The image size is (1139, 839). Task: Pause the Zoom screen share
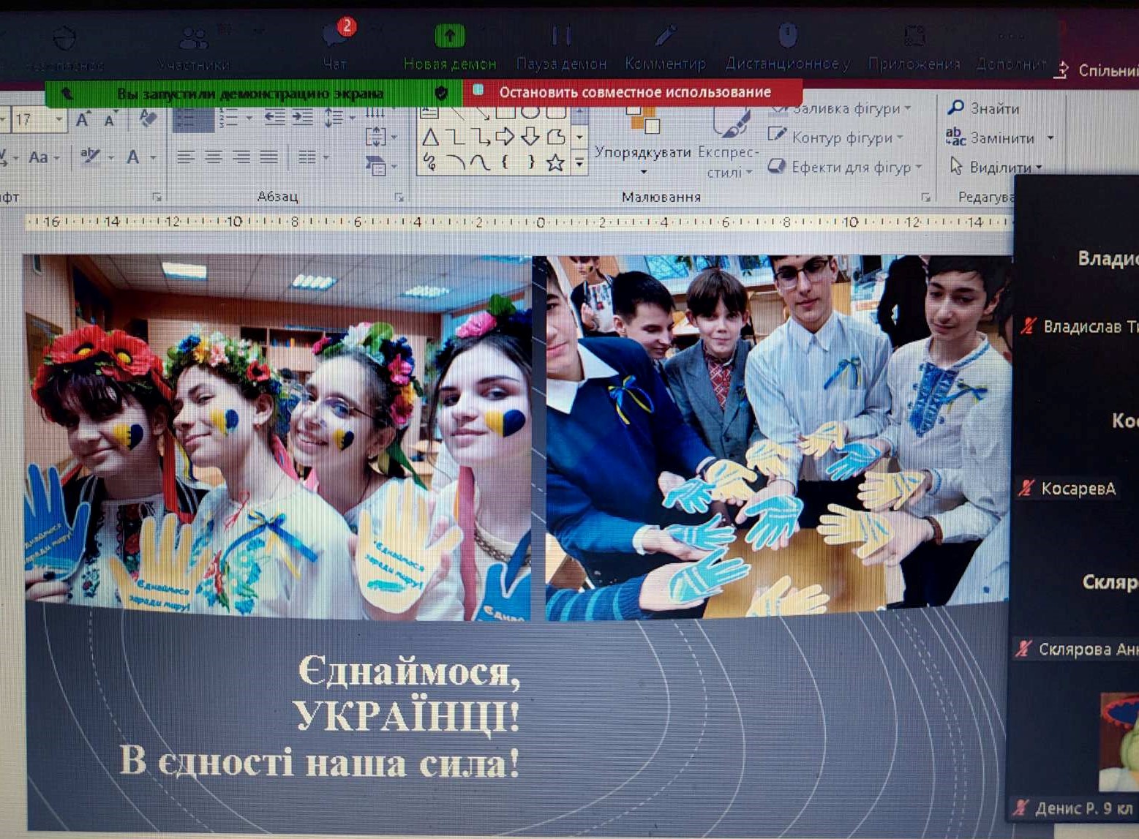pyautogui.click(x=561, y=48)
